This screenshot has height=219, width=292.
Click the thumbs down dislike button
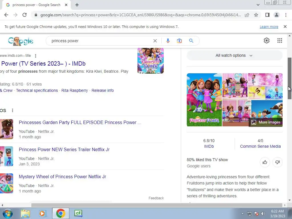pyautogui.click(x=277, y=162)
